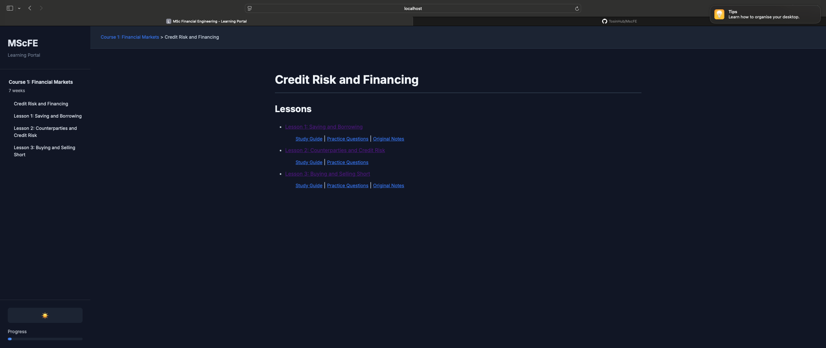826x348 pixels.
Task: Focus the localhost address field
Action: [413, 8]
